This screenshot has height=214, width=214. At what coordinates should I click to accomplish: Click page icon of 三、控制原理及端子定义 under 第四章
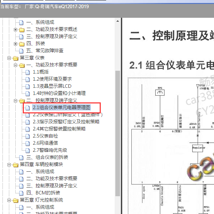[21, 186]
